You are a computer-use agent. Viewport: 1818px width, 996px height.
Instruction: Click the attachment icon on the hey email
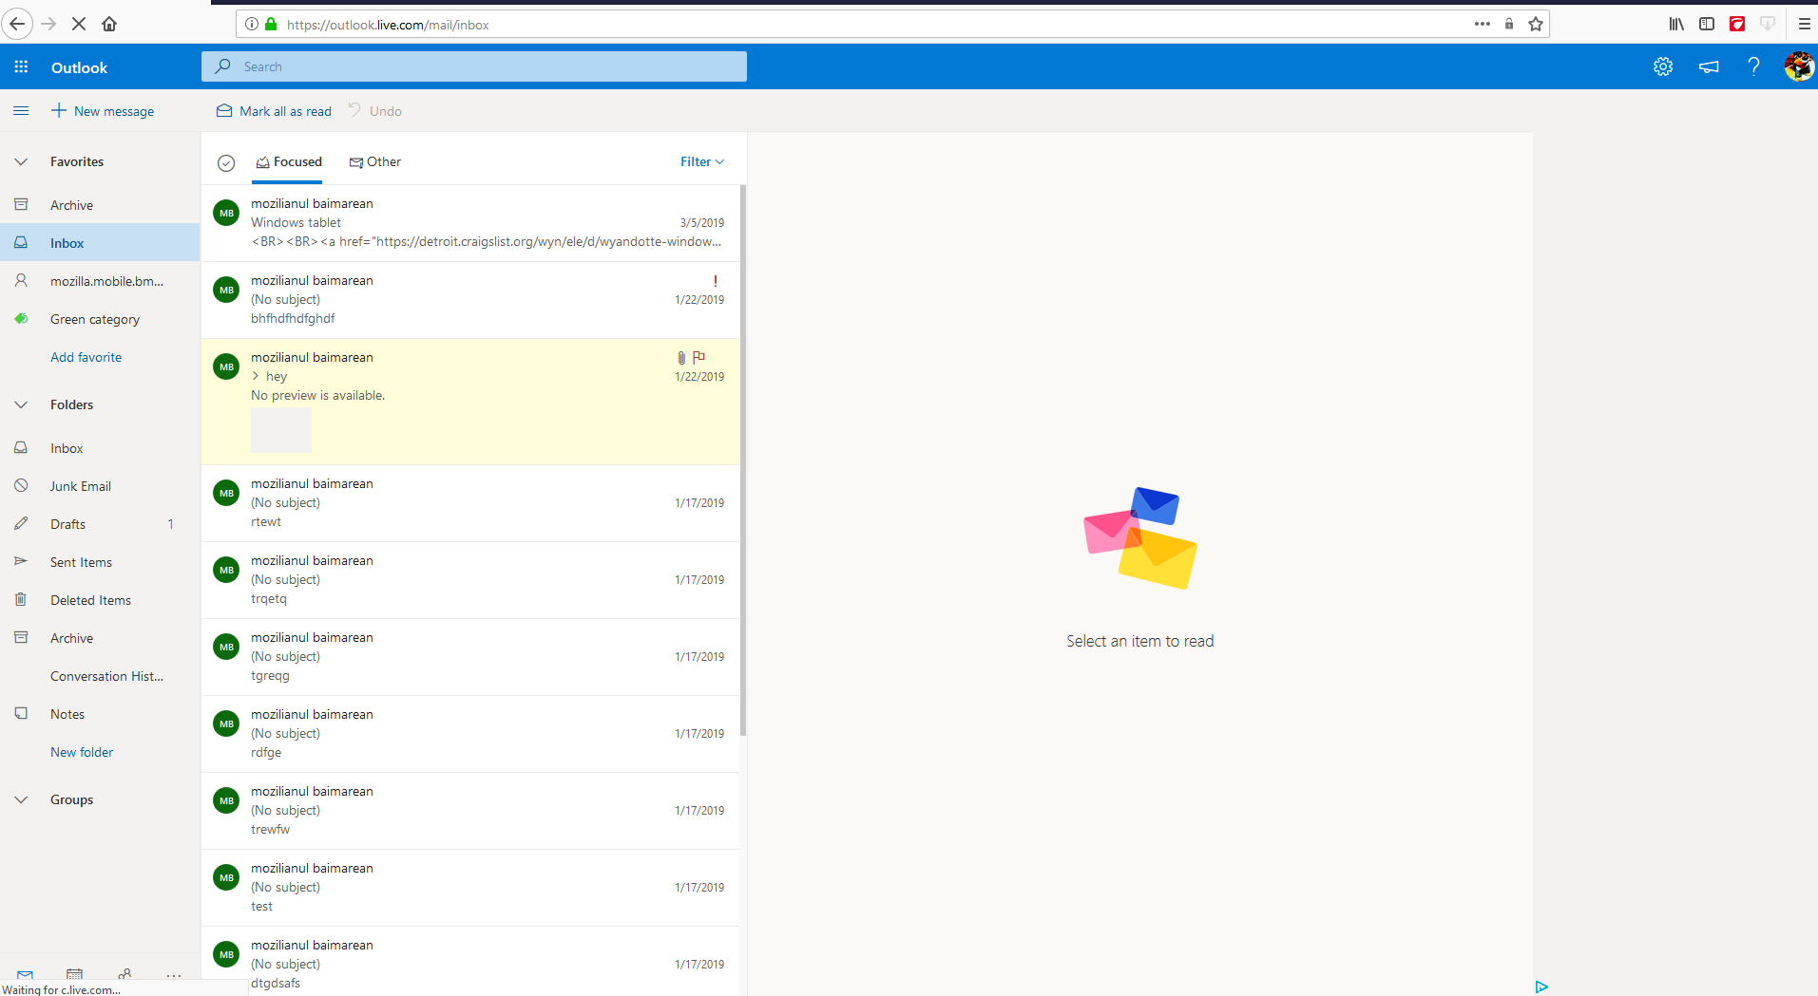(x=680, y=357)
